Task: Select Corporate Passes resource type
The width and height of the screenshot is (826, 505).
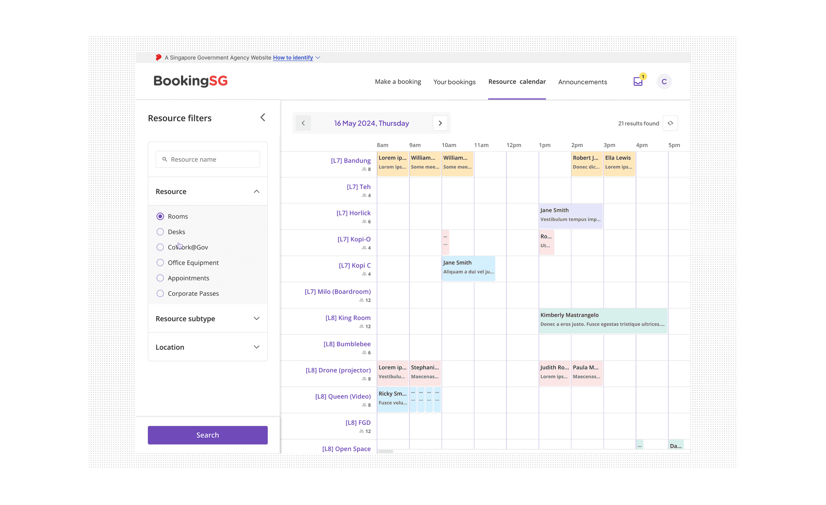Action: click(x=160, y=294)
